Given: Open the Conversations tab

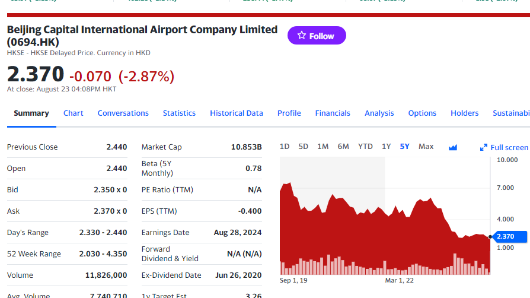Looking at the screenshot, I should [123, 113].
